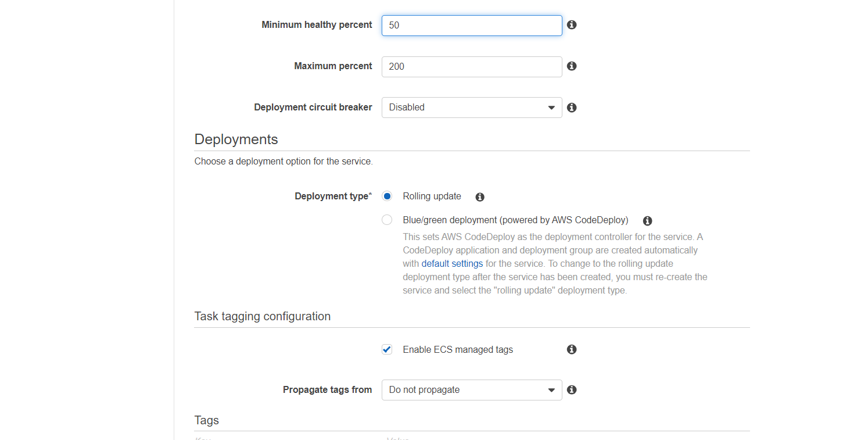Click the Enable ECS managed tags label

point(458,350)
